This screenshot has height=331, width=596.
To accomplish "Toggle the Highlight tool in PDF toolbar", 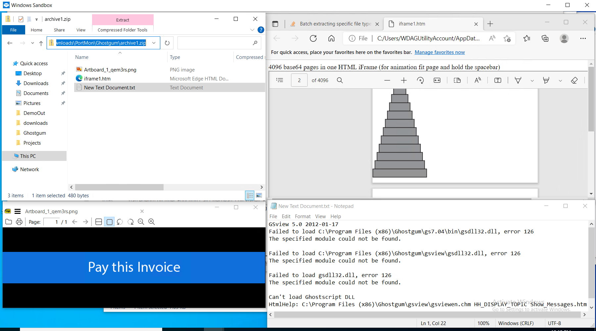I will point(546,80).
